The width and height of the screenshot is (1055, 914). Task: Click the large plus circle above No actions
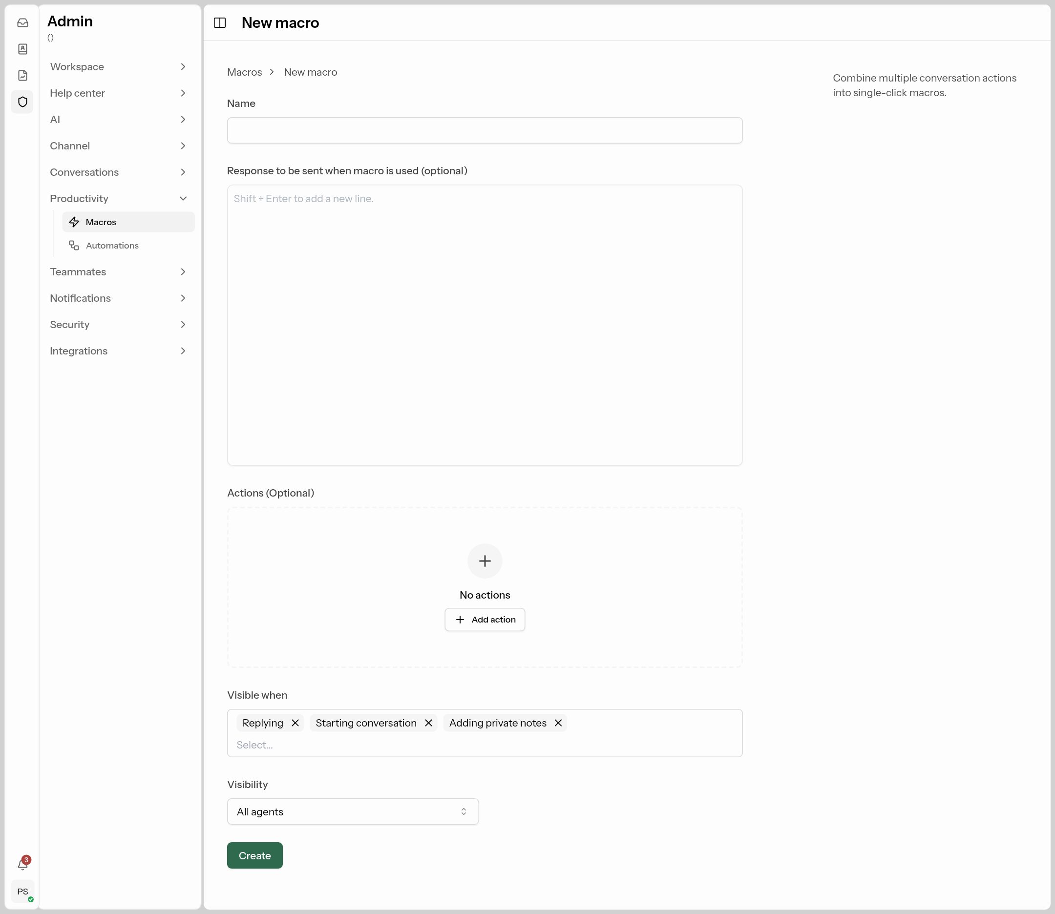point(485,561)
